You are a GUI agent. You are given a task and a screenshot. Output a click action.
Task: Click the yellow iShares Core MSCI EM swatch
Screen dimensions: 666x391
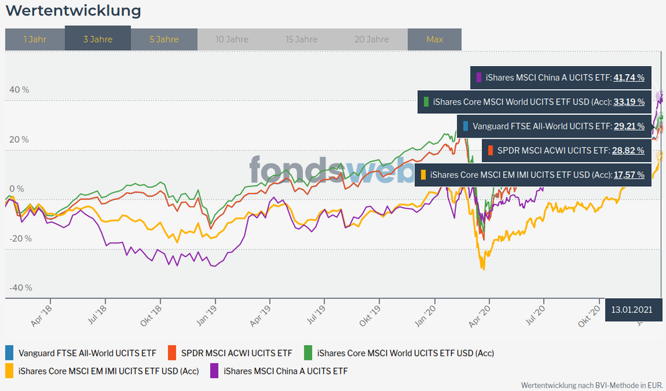coord(9,370)
